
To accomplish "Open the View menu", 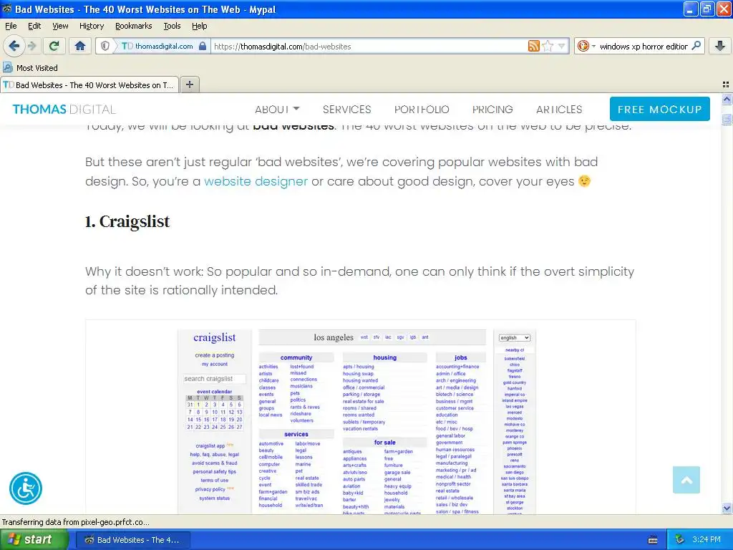I will 60,26.
